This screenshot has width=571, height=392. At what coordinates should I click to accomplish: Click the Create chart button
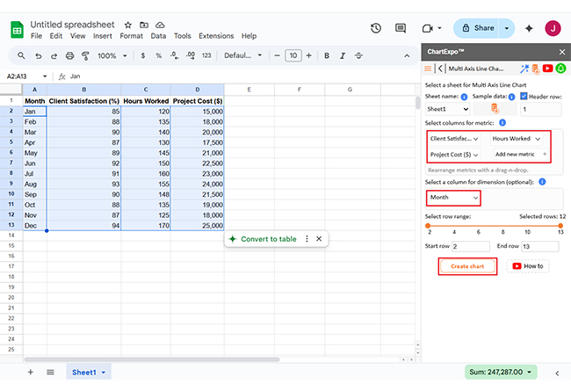tap(467, 266)
